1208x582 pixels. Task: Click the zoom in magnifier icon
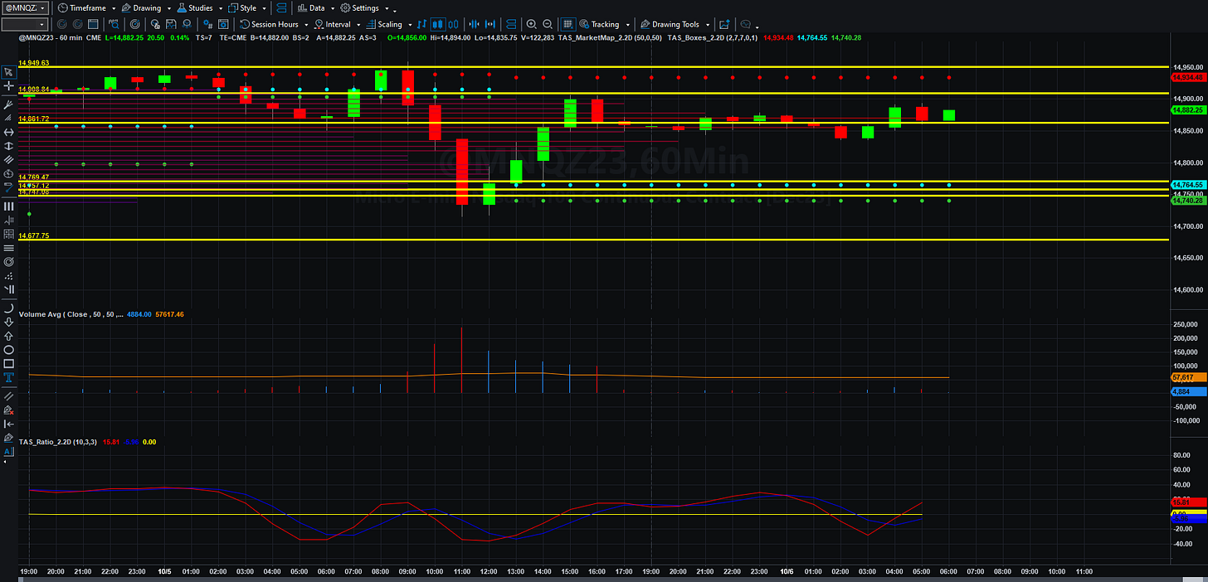tap(531, 24)
